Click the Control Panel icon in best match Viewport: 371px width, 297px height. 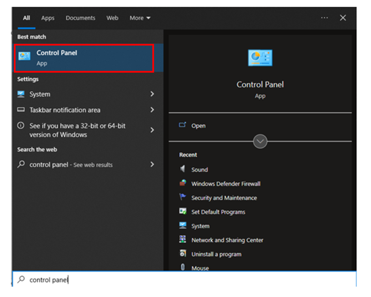(x=24, y=56)
